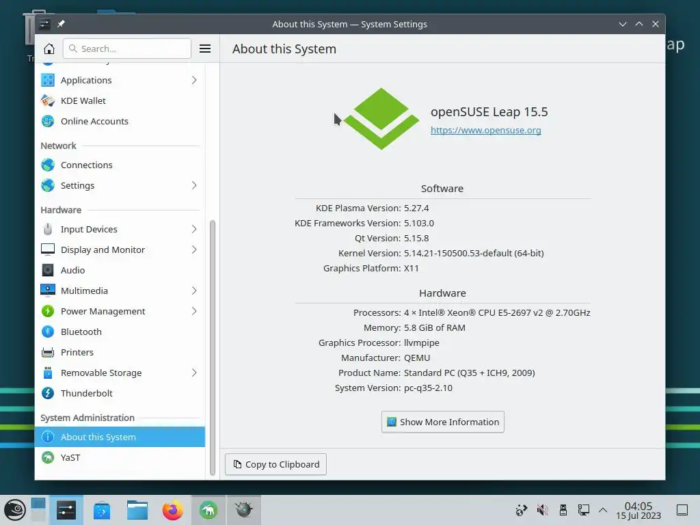Focus the Search settings field
This screenshot has height=525, width=700.
127,49
